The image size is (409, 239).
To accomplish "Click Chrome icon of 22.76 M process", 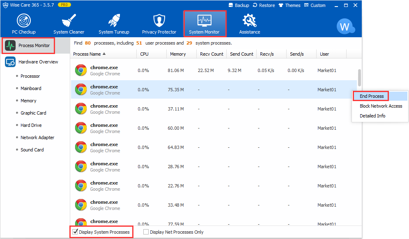I will click(81, 186).
